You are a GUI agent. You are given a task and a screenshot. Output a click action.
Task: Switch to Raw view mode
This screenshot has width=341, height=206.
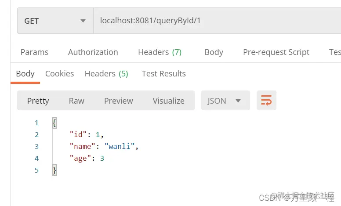pyautogui.click(x=76, y=101)
